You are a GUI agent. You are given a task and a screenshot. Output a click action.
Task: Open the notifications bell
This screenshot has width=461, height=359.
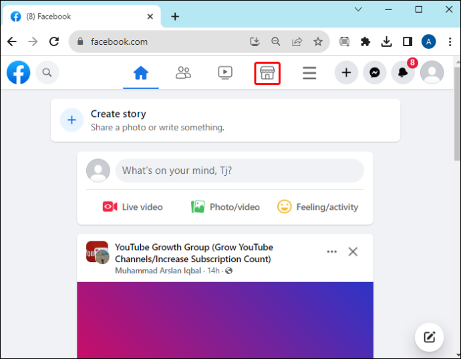point(403,72)
